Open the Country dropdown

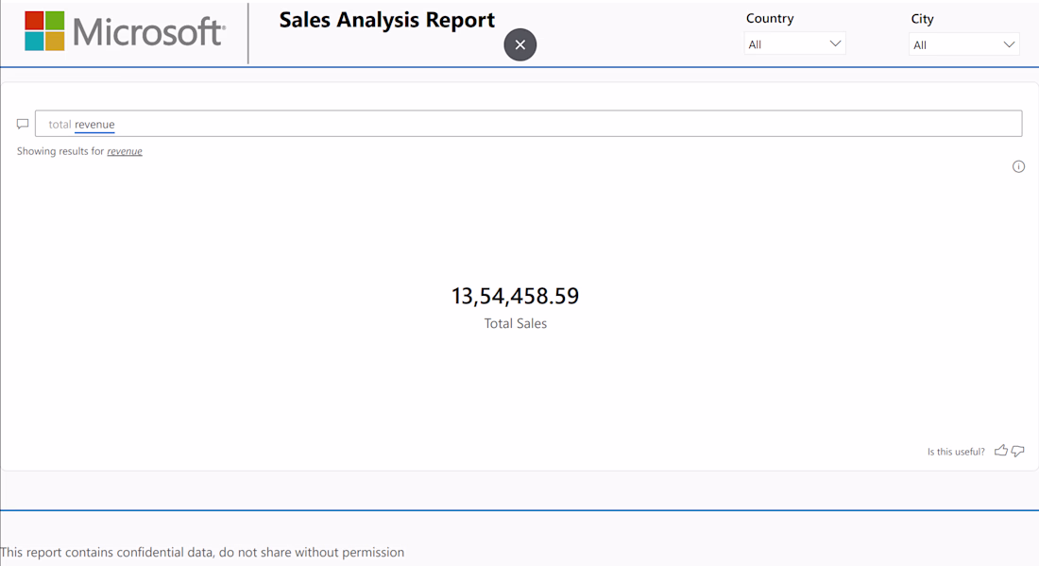click(794, 43)
